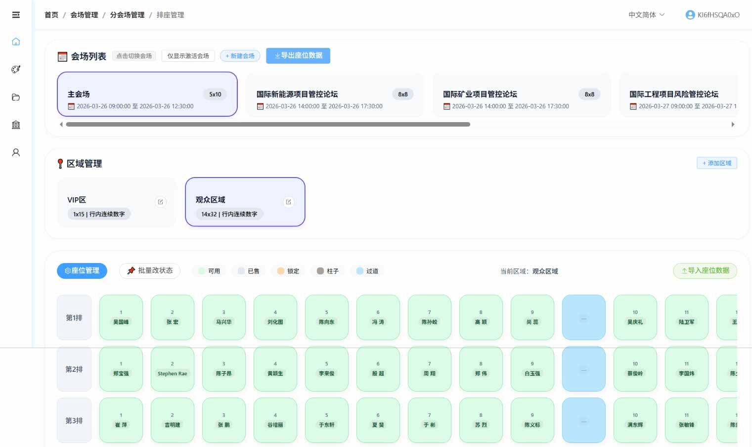
Task: Open the home icon in the sidebar
Action: click(16, 42)
